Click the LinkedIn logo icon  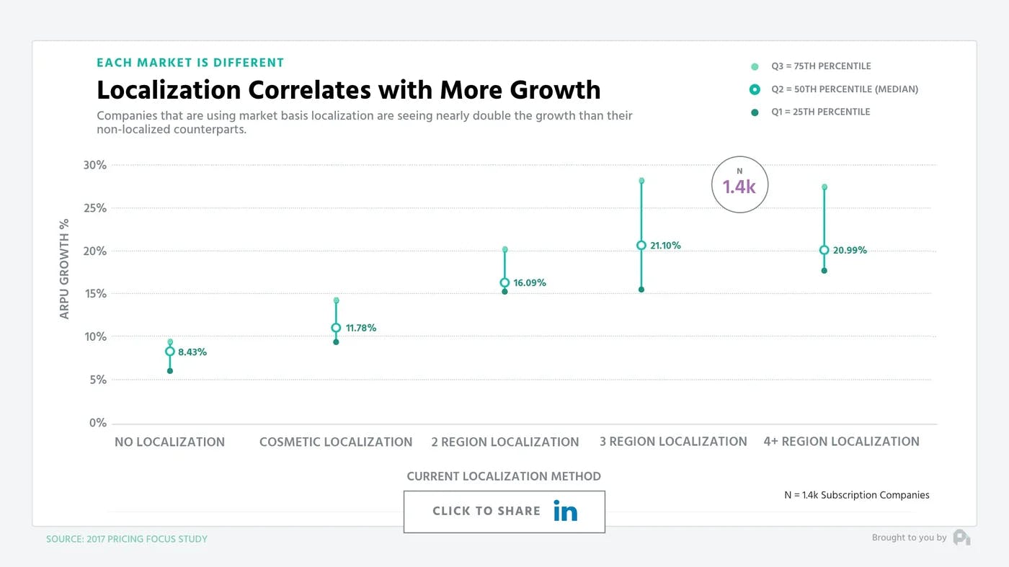point(566,511)
